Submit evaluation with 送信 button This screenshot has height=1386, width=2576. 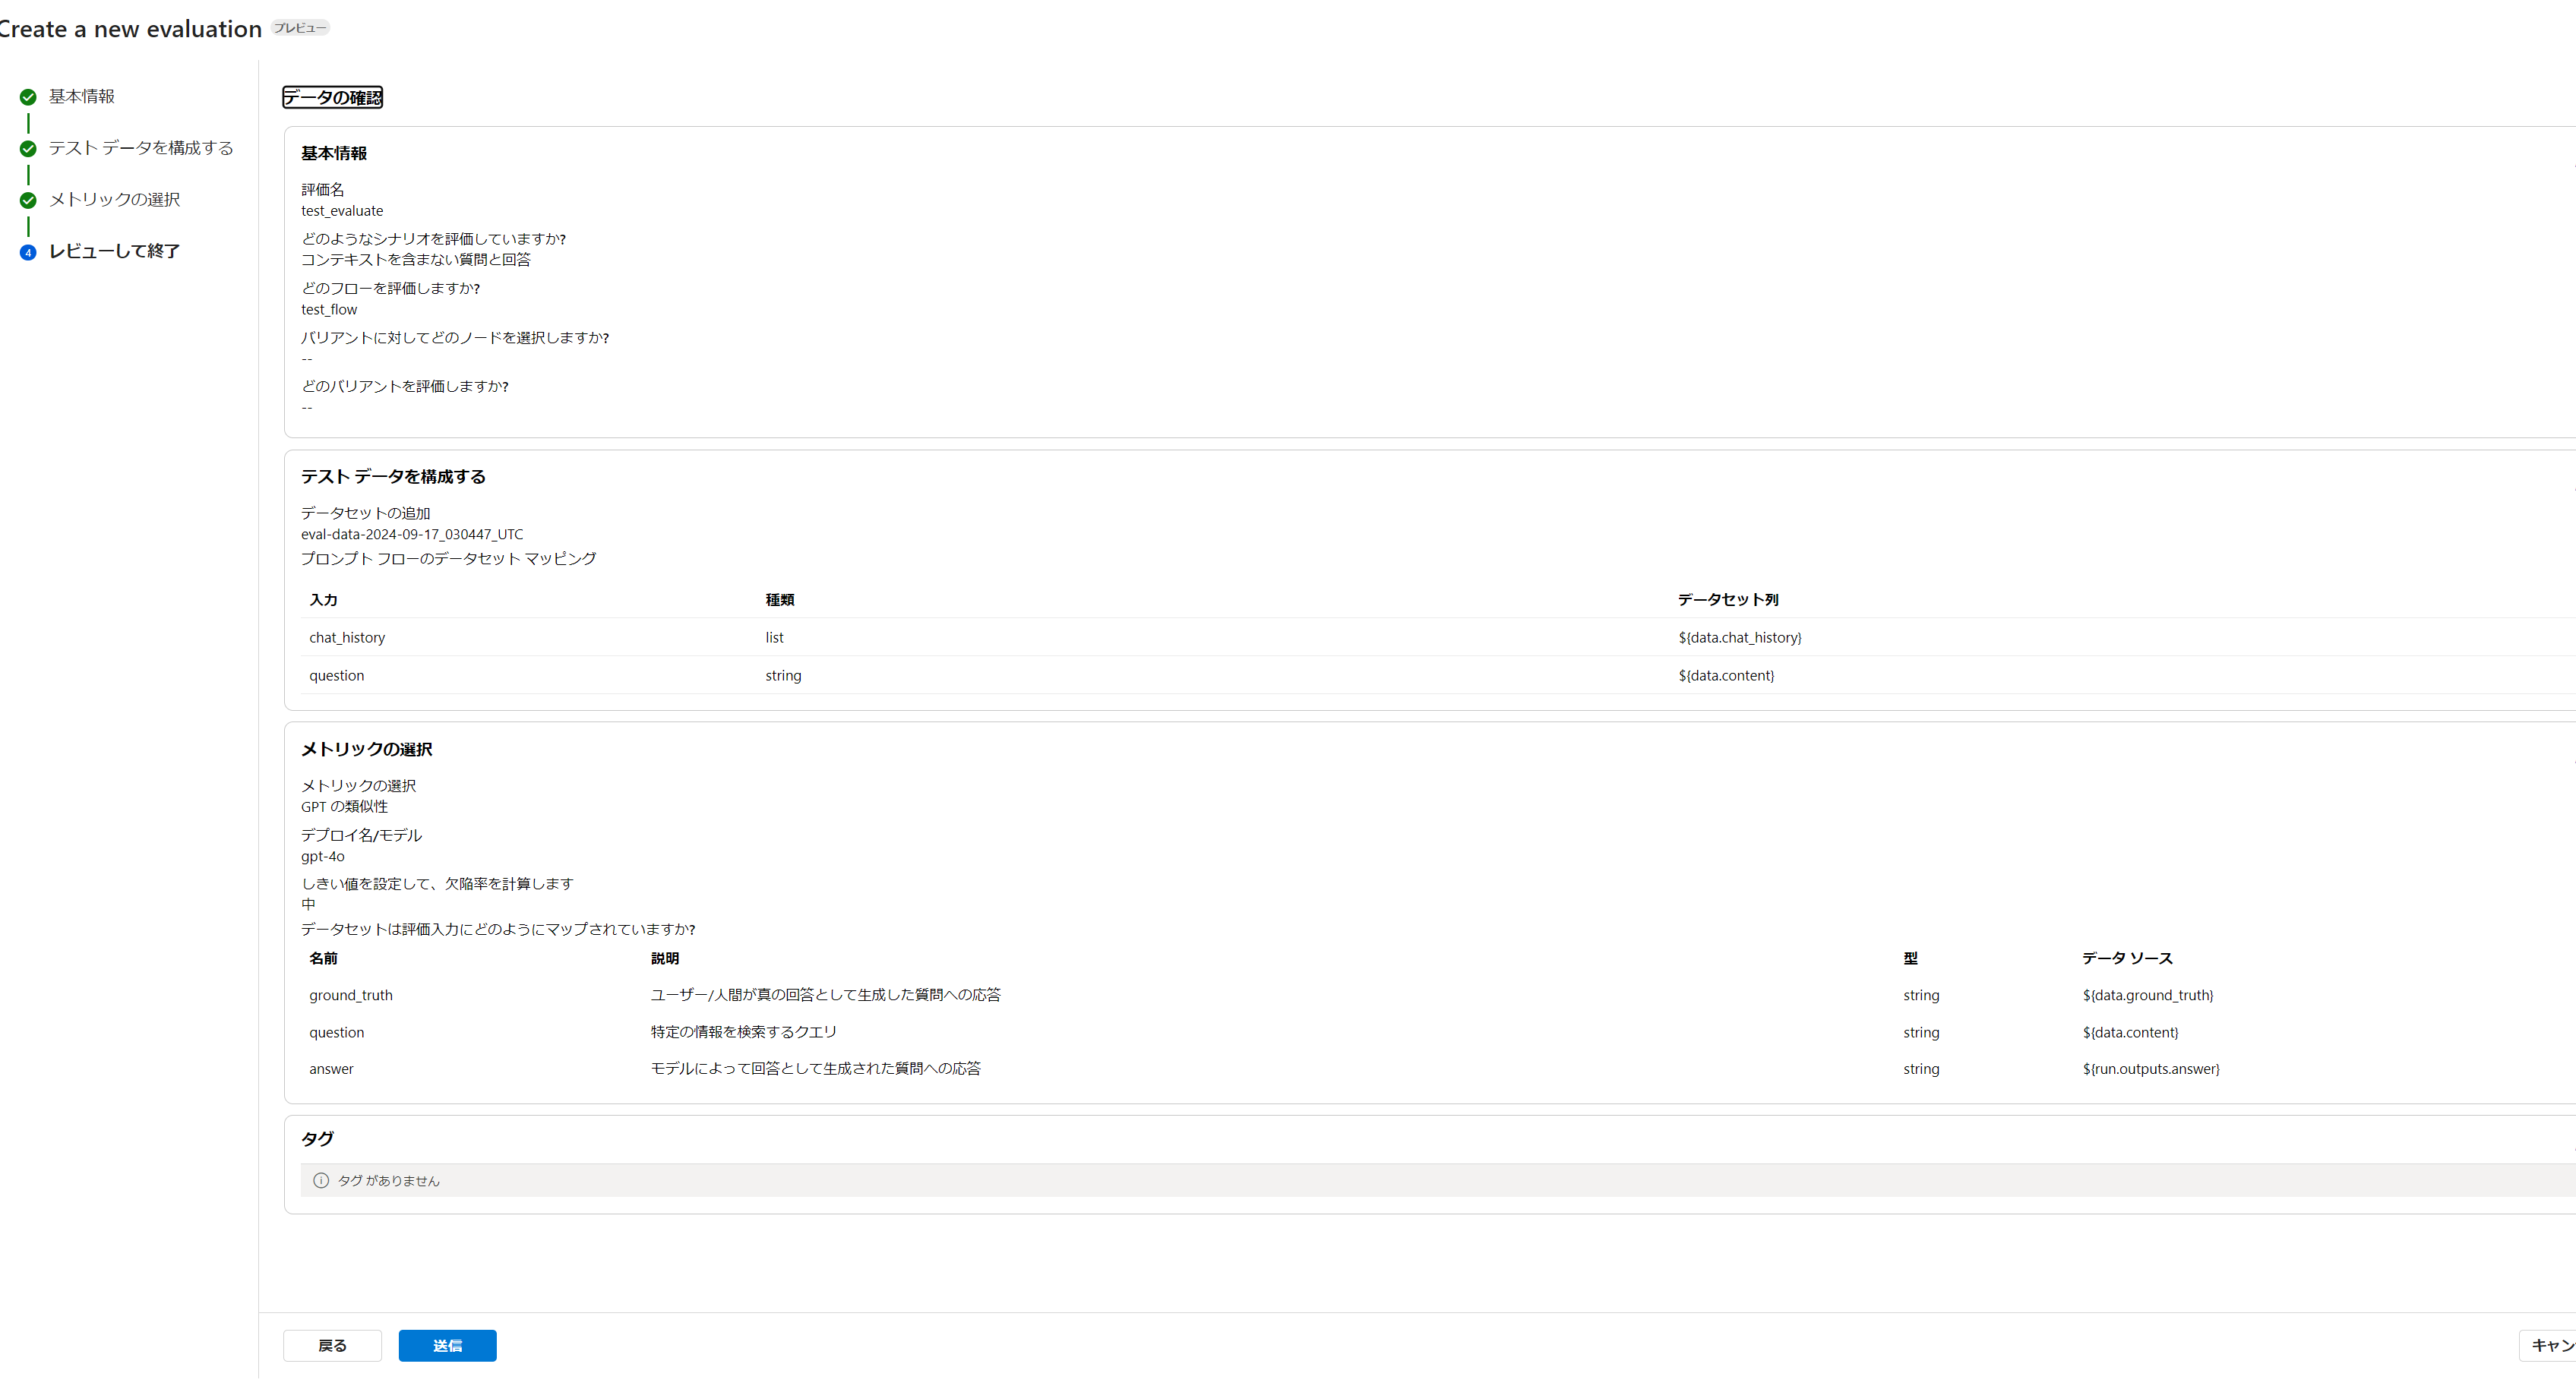[447, 1345]
